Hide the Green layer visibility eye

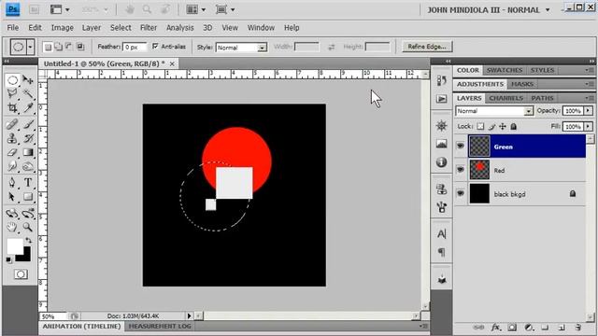[461, 146]
